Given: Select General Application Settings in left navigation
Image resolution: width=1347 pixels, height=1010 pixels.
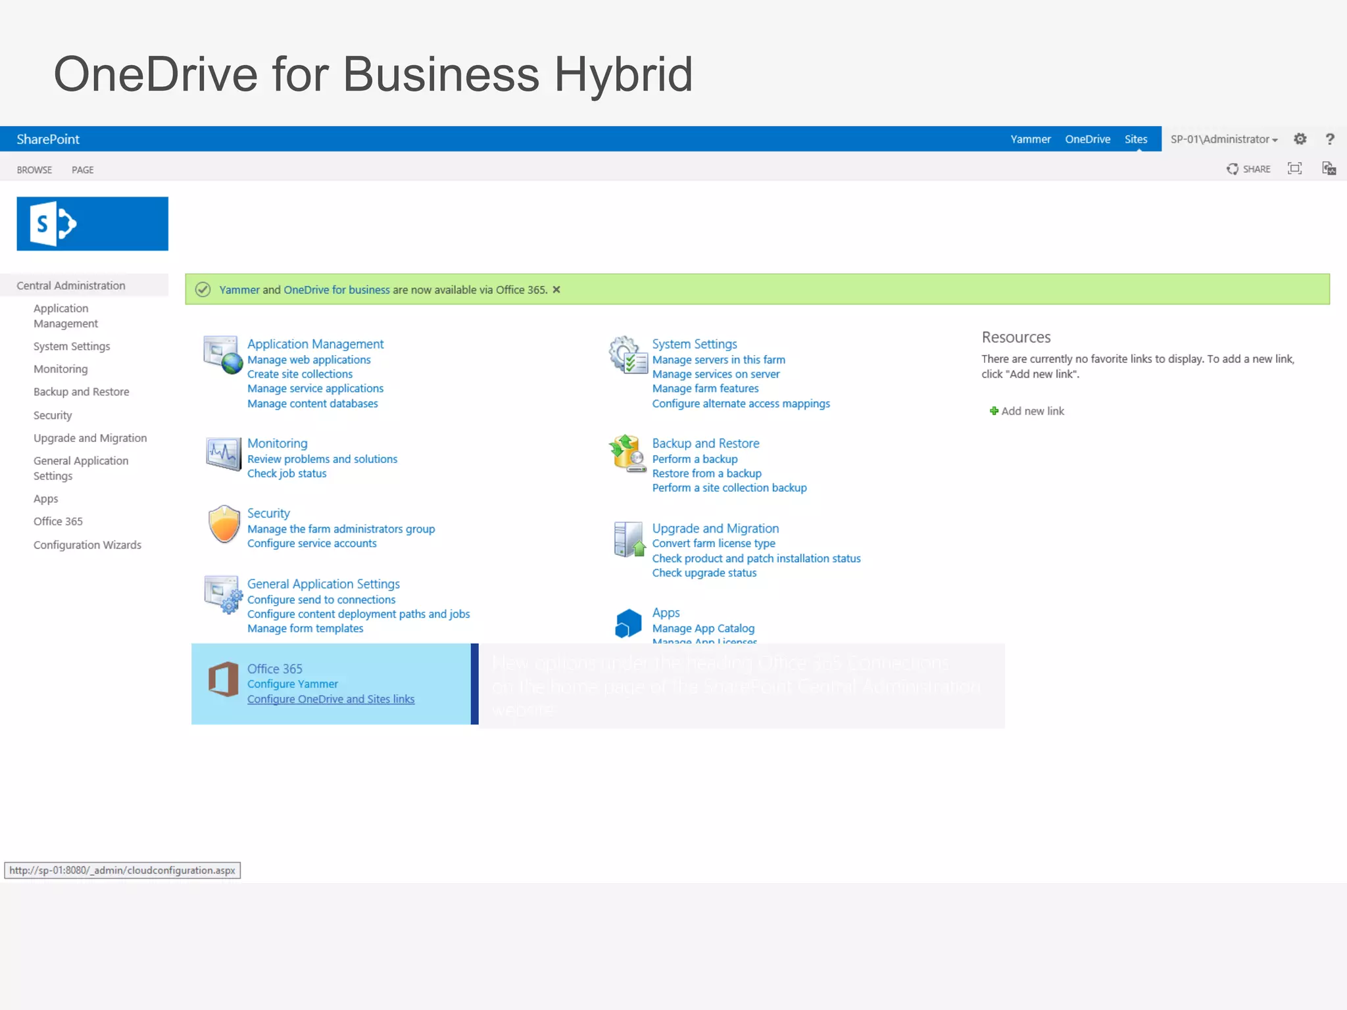Looking at the screenshot, I should (x=81, y=468).
